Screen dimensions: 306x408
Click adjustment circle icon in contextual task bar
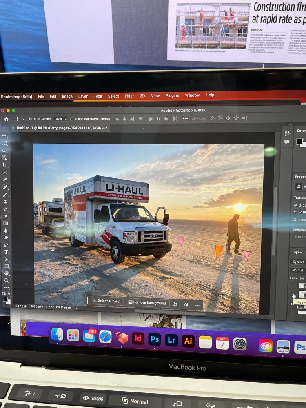(x=186, y=304)
